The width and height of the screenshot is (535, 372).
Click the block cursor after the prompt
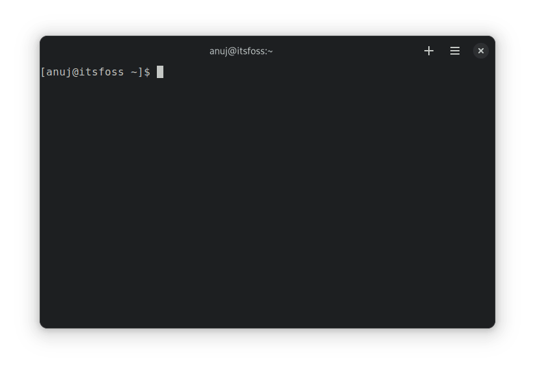[160, 72]
